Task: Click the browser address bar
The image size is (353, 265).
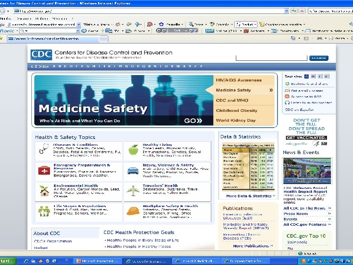Action: pyautogui.click(x=149, y=11)
